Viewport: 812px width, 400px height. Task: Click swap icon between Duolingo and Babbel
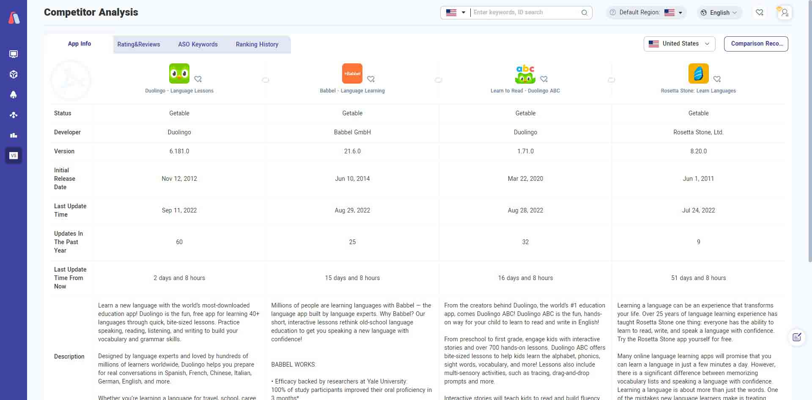tap(266, 80)
